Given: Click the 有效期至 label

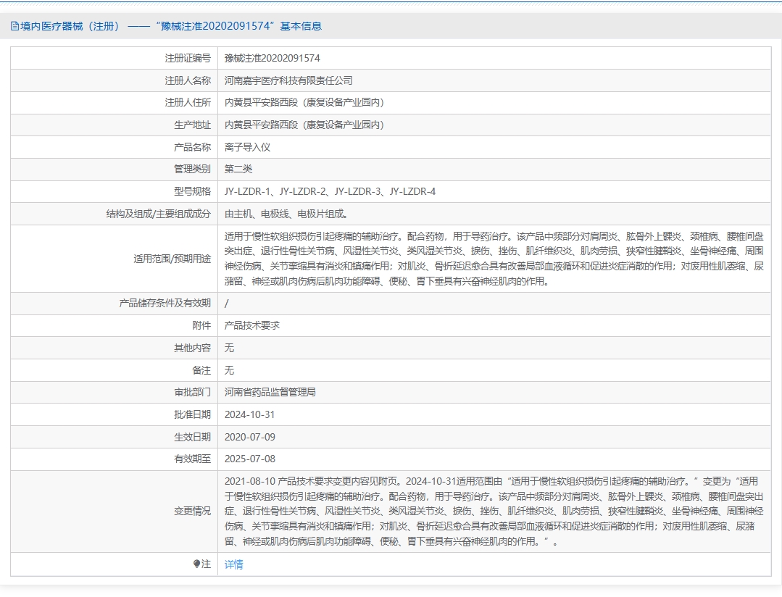Looking at the screenshot, I should pyautogui.click(x=193, y=459).
